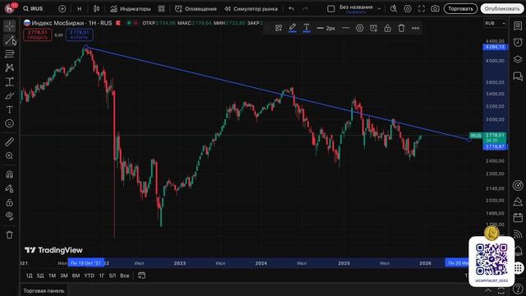Select the Все date range
Viewport: 526px width, 296px height.
(124, 275)
